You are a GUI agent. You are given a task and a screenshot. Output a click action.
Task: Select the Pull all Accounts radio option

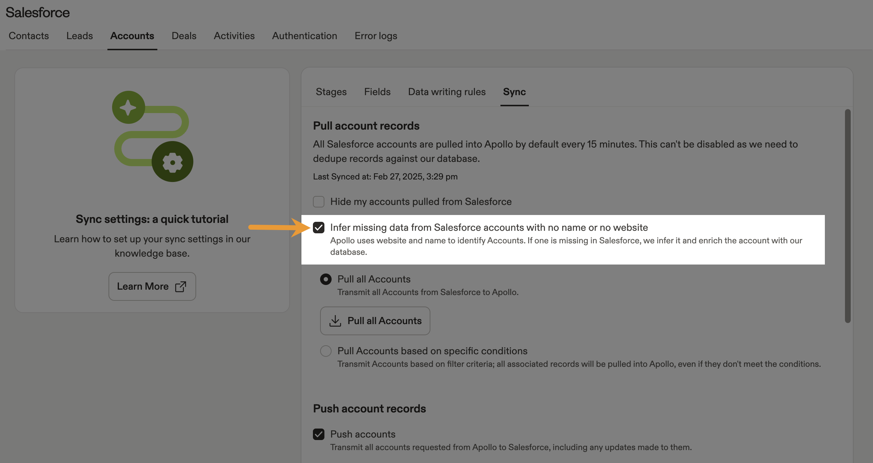point(326,279)
